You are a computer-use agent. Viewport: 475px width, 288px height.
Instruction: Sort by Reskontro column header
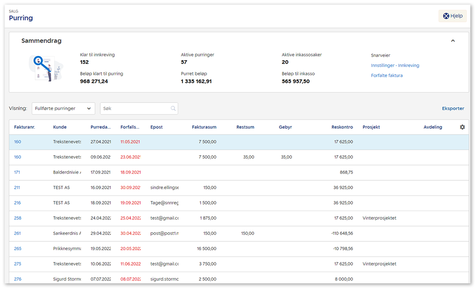click(342, 127)
